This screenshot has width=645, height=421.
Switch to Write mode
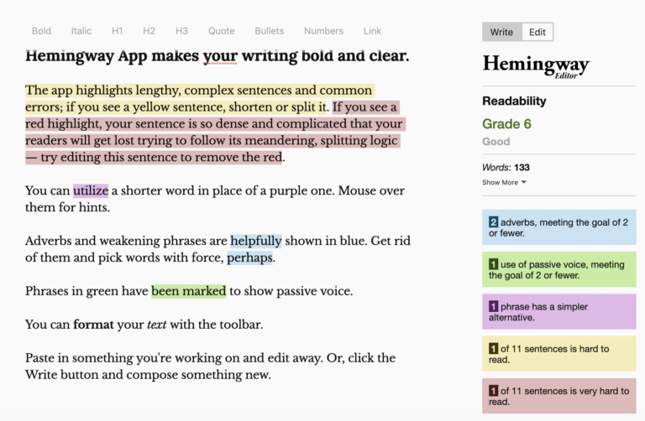(x=502, y=32)
